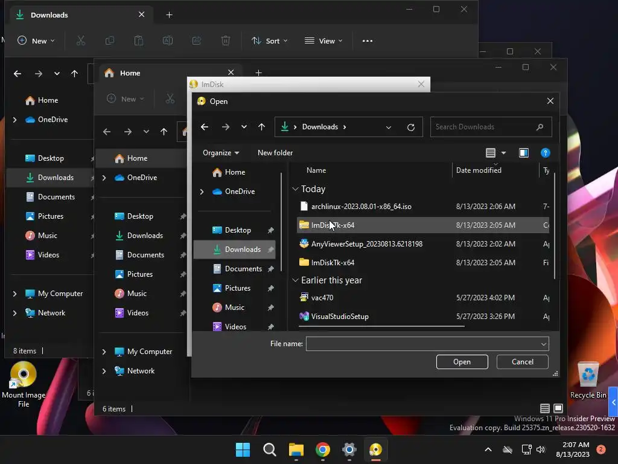Expand OneDrive in Open dialog sidebar
This screenshot has width=618, height=464.
[202, 192]
